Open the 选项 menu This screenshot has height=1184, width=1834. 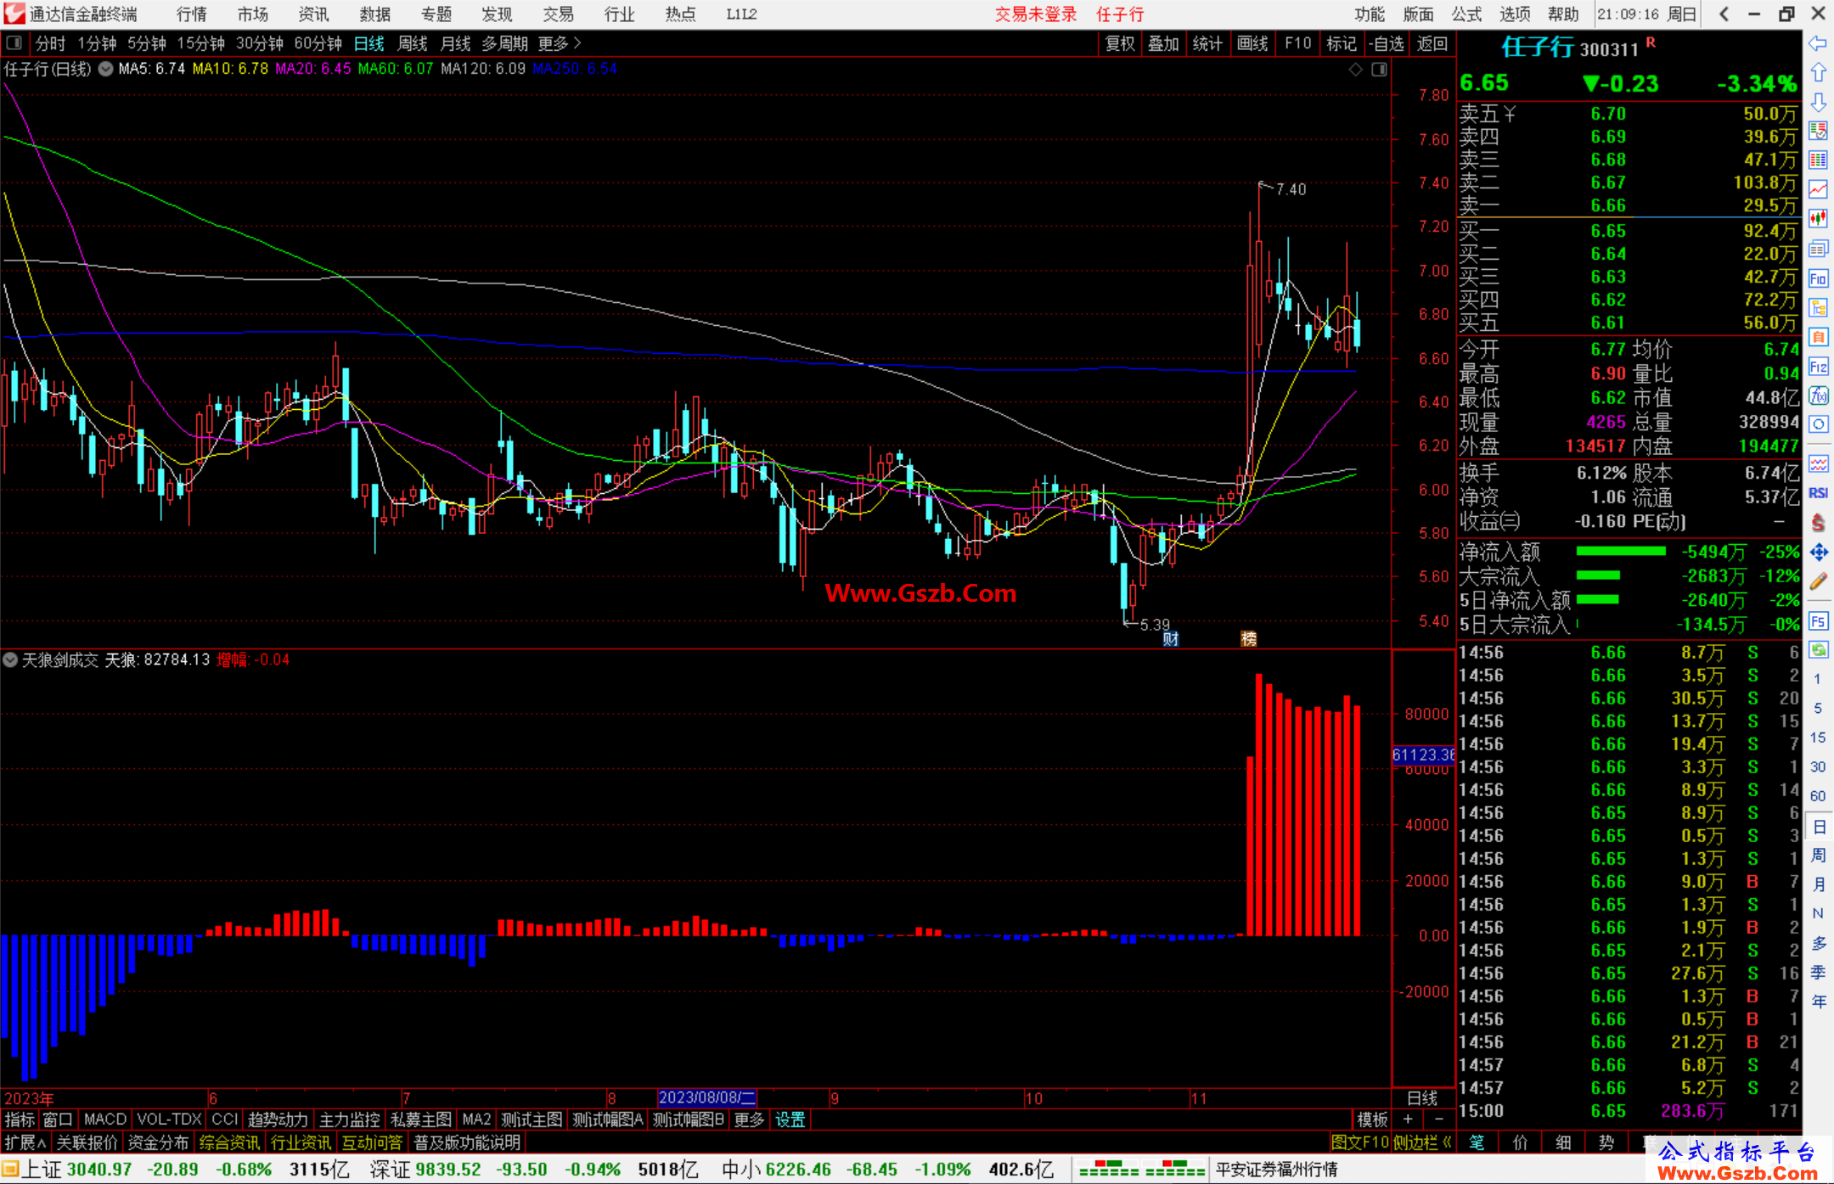(1515, 14)
